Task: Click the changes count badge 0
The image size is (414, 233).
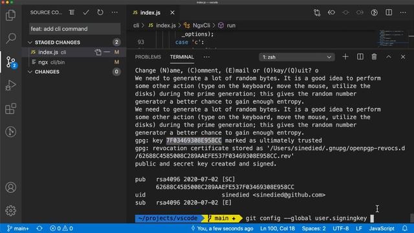Action: click(116, 72)
